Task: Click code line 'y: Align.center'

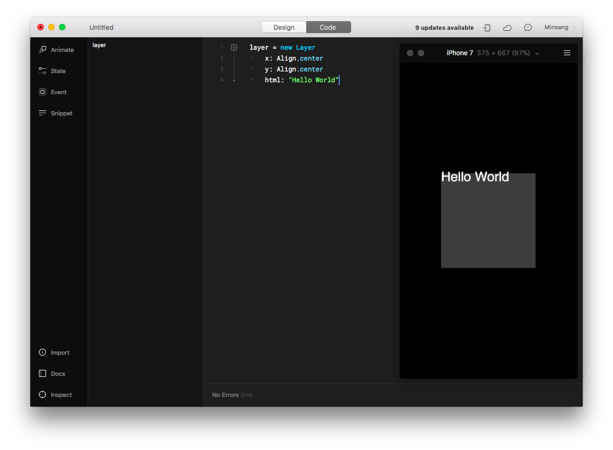Action: 294,69
